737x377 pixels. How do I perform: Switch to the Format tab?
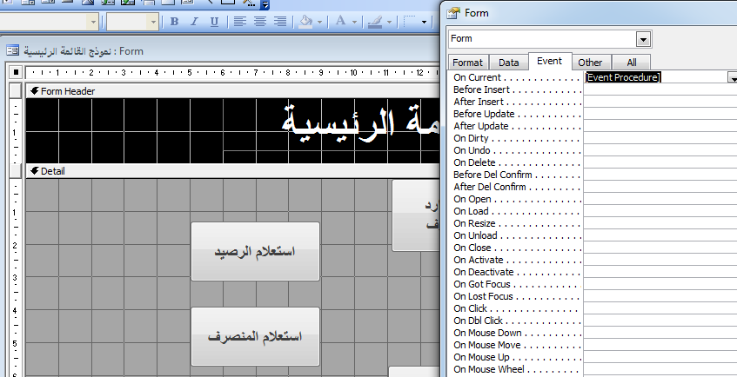[467, 63]
